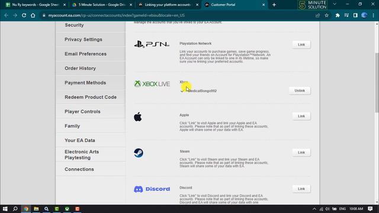Expand tab search dropdown arrow
379x213 pixels.
[335, 4]
